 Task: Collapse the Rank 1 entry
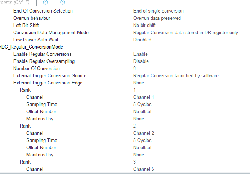coord(25,90)
